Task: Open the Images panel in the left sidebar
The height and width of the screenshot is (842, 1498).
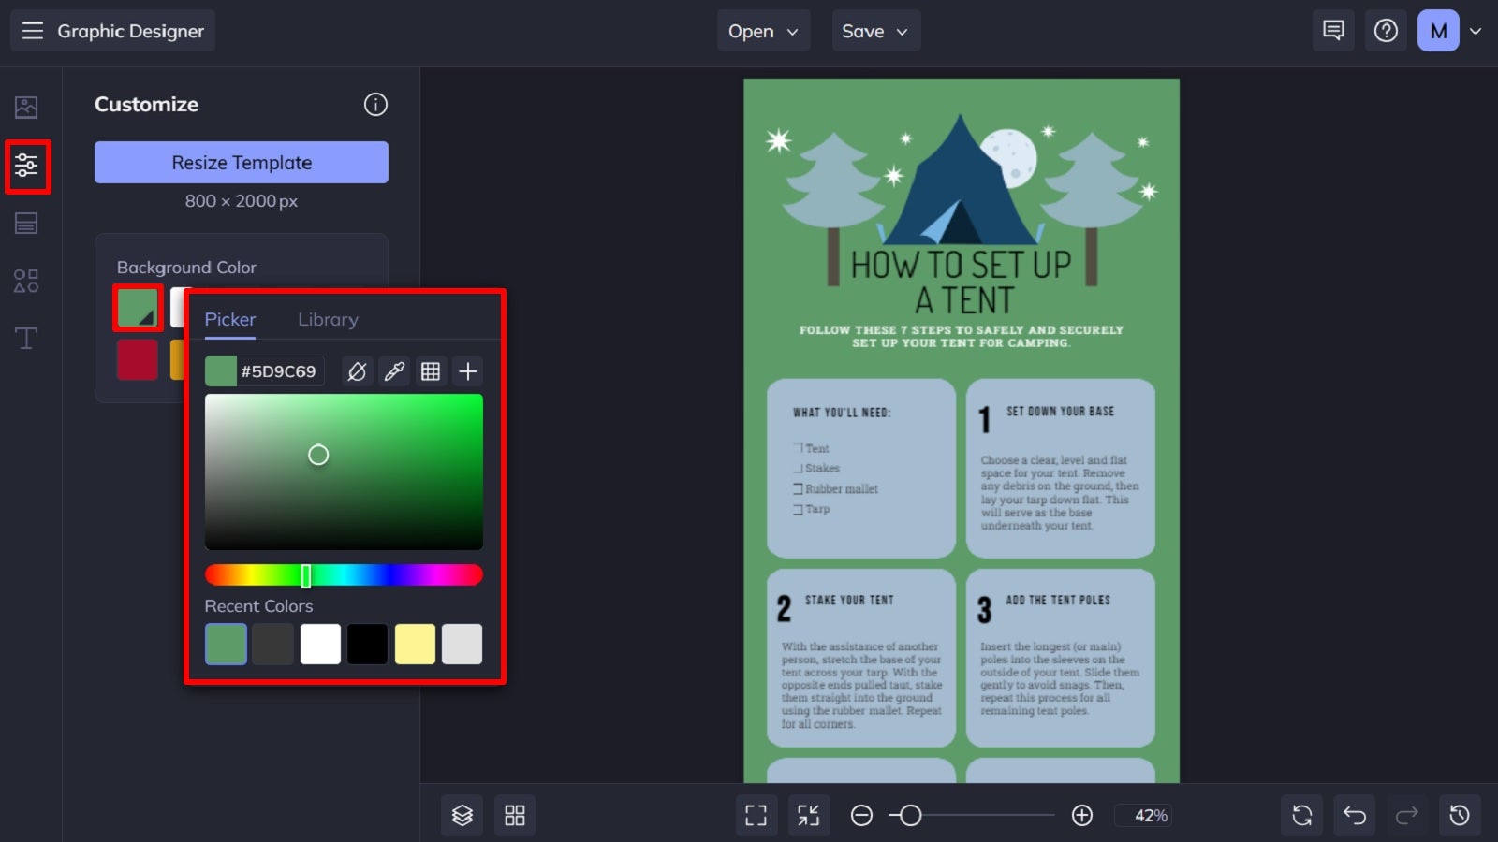Action: (x=25, y=108)
